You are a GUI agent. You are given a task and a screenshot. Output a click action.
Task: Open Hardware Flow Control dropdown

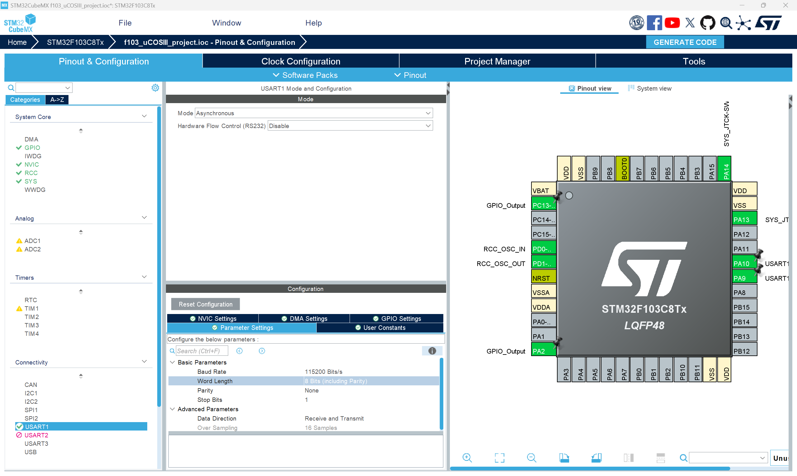click(428, 126)
